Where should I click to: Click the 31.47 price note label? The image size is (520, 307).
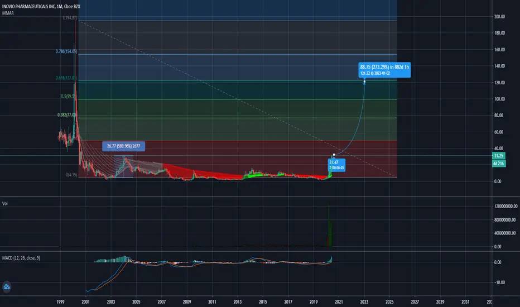point(336,165)
